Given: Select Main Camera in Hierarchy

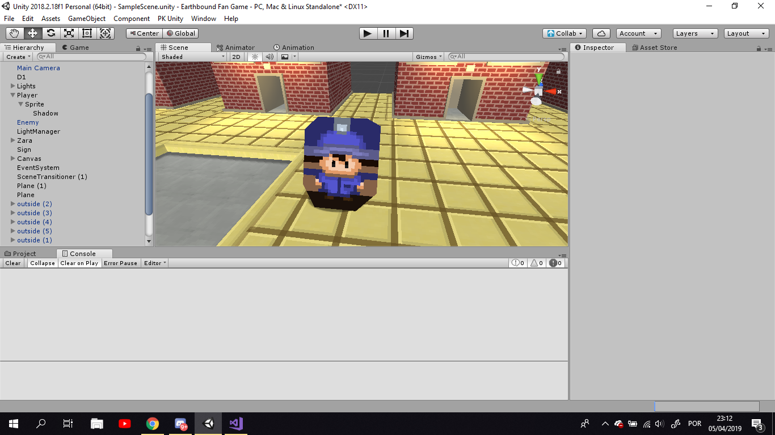Looking at the screenshot, I should [x=39, y=68].
